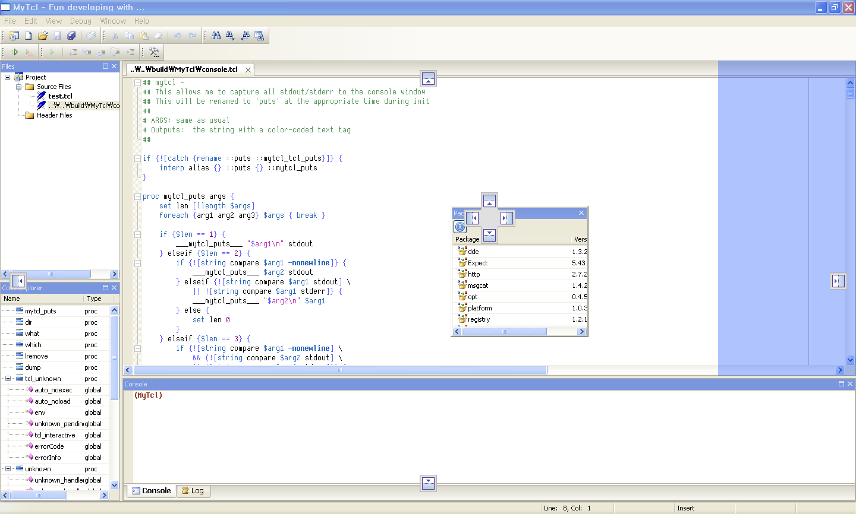Fold the 'elseif {$len == 2}' inner if block
Screen dimensions: 856x514
coord(137,263)
